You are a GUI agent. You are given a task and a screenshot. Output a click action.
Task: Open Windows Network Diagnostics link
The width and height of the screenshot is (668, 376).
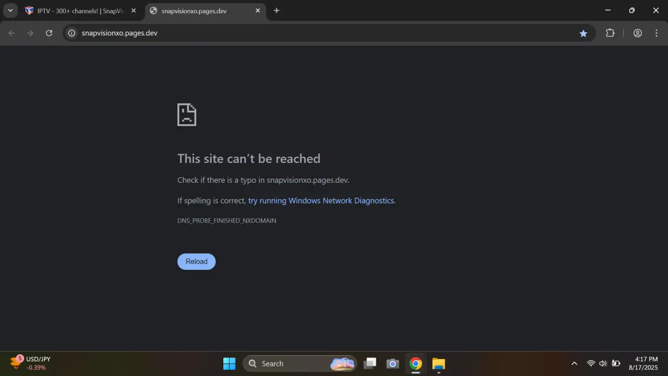coord(321,201)
